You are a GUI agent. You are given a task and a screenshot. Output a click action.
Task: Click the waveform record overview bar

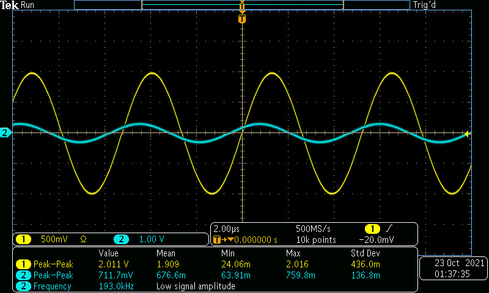[x=242, y=5]
